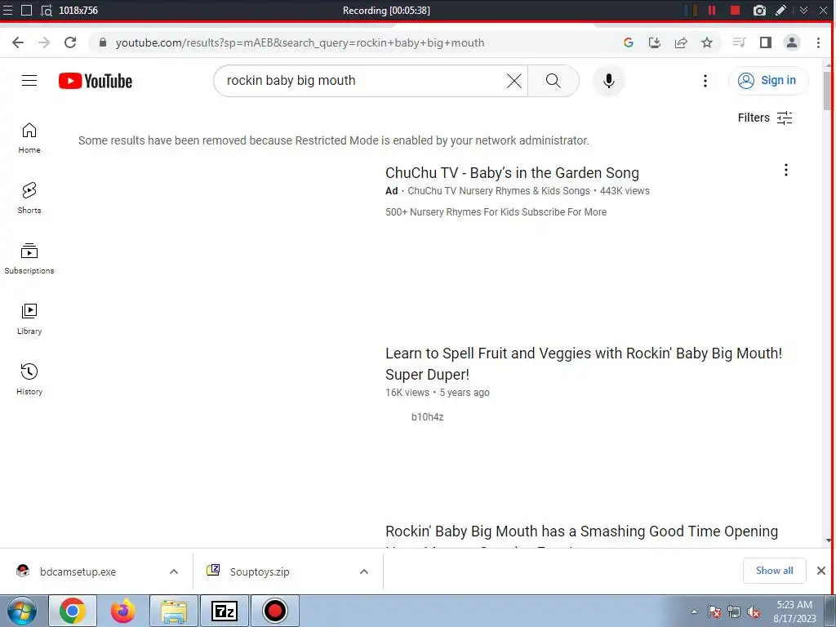The height and width of the screenshot is (627, 836).
Task: Open b10h4z channel link
Action: click(427, 417)
